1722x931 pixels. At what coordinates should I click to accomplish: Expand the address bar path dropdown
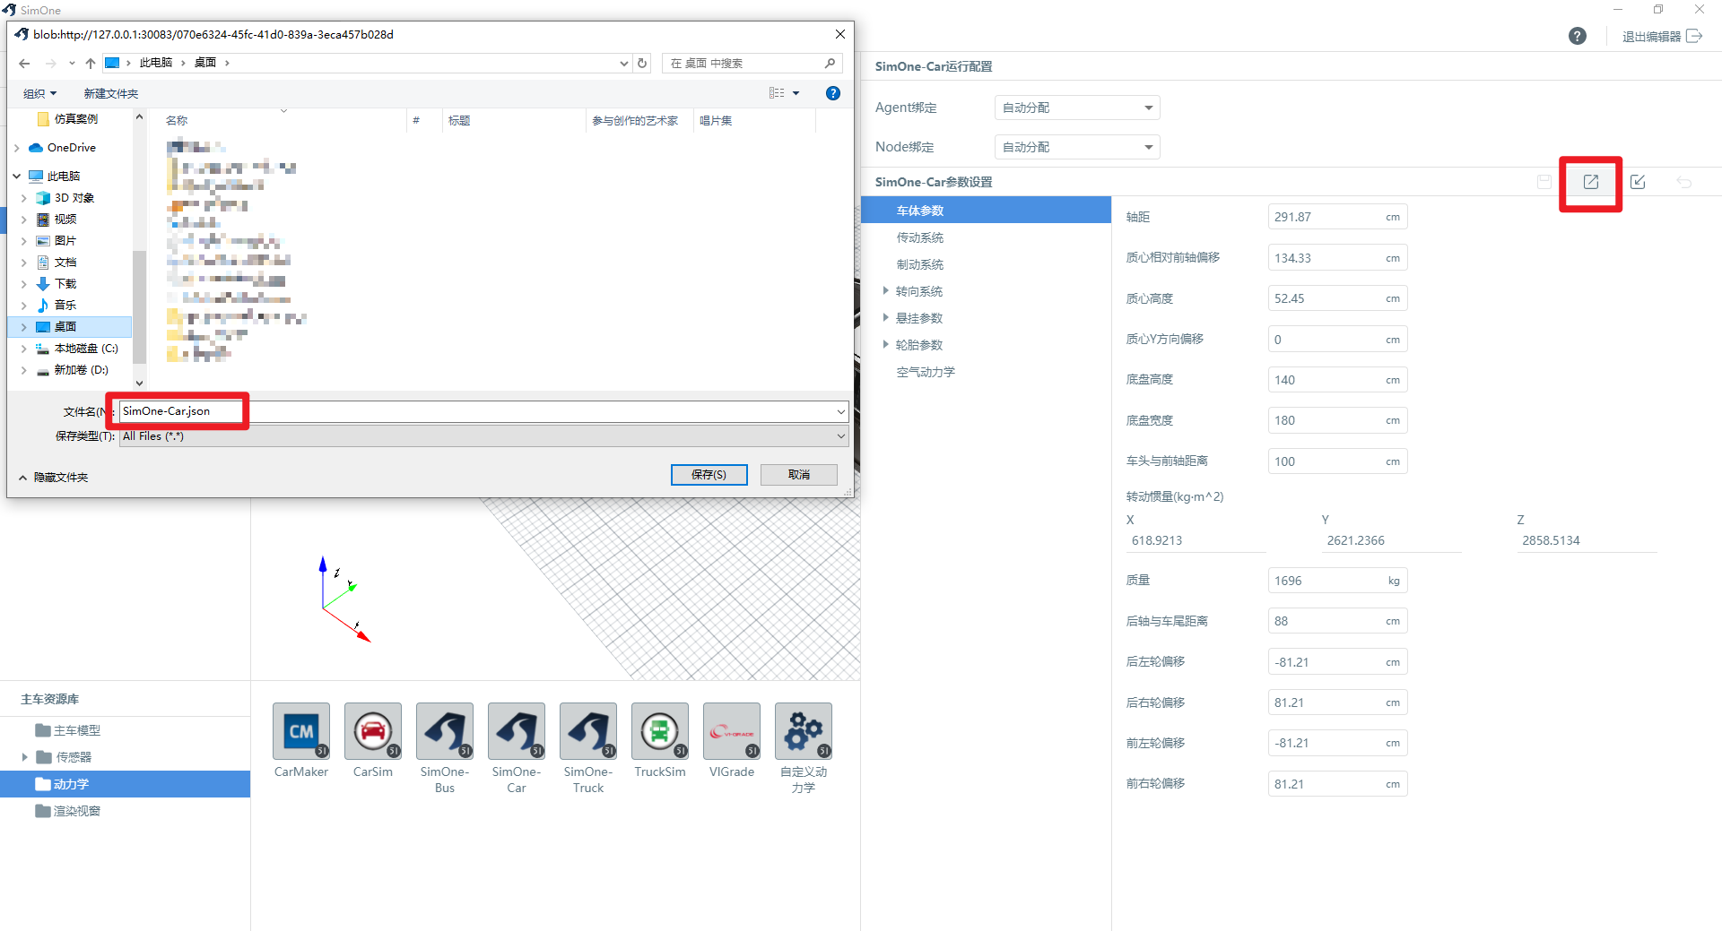(x=624, y=63)
